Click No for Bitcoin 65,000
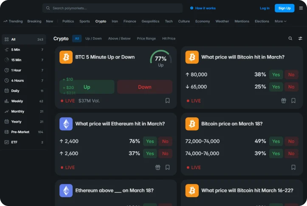 pos(291,86)
